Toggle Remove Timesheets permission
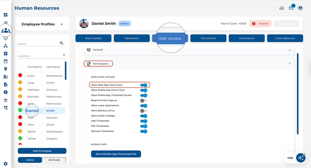This screenshot has width=311, height=168. click(x=144, y=131)
